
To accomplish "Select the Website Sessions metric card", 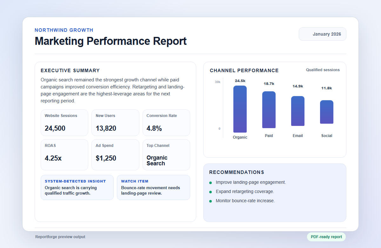I will coord(64,123).
